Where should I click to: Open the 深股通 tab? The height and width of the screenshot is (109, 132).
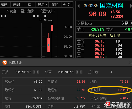11,11
